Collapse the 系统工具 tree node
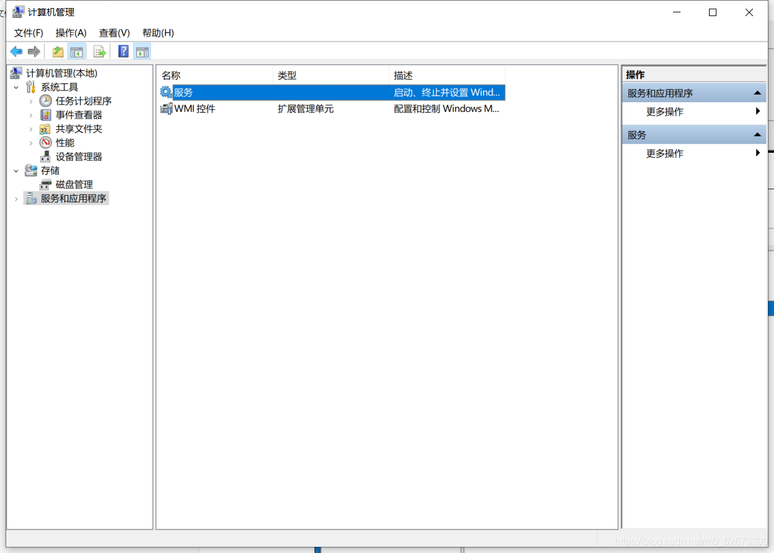This screenshot has height=553, width=774. [x=17, y=87]
